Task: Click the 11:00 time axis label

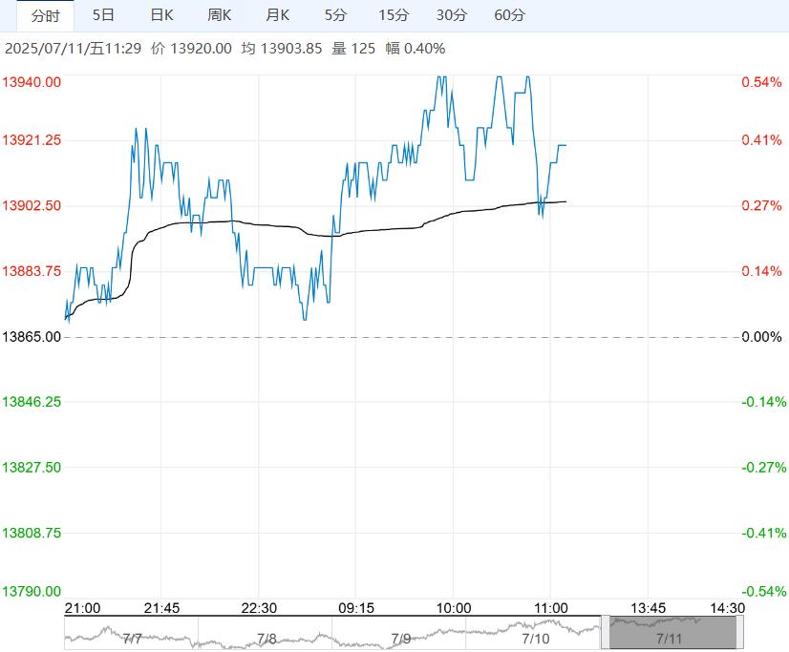Action: [550, 608]
